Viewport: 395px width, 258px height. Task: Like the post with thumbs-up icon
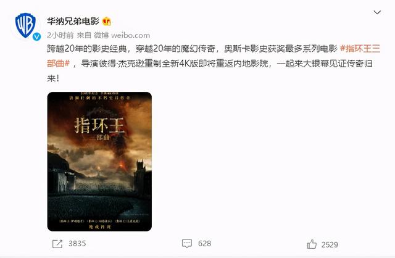click(312, 244)
